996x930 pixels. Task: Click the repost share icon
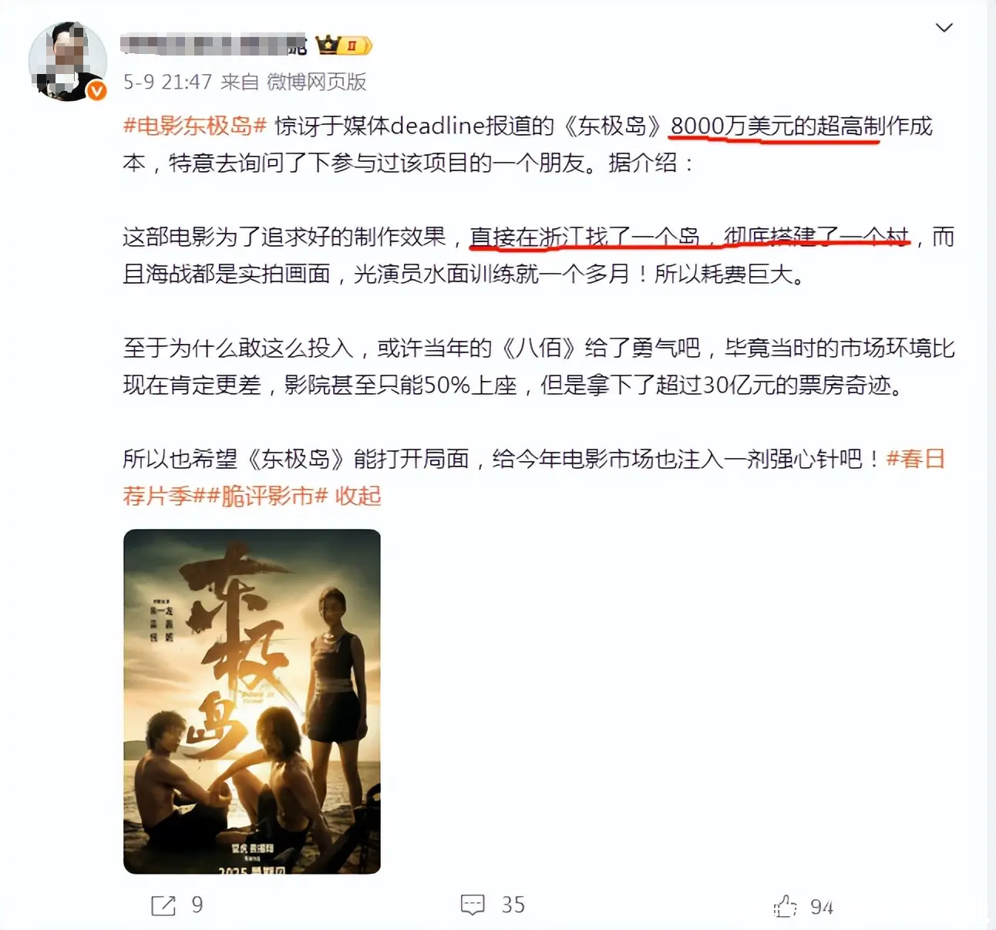point(163,905)
